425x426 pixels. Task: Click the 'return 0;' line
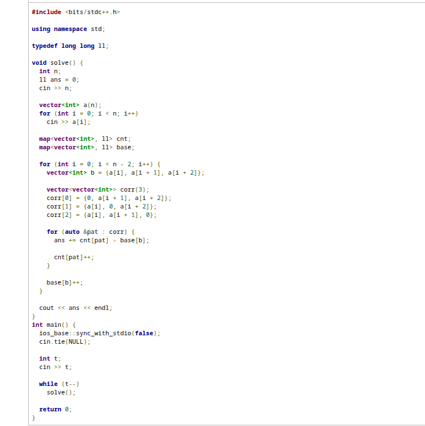coord(55,409)
